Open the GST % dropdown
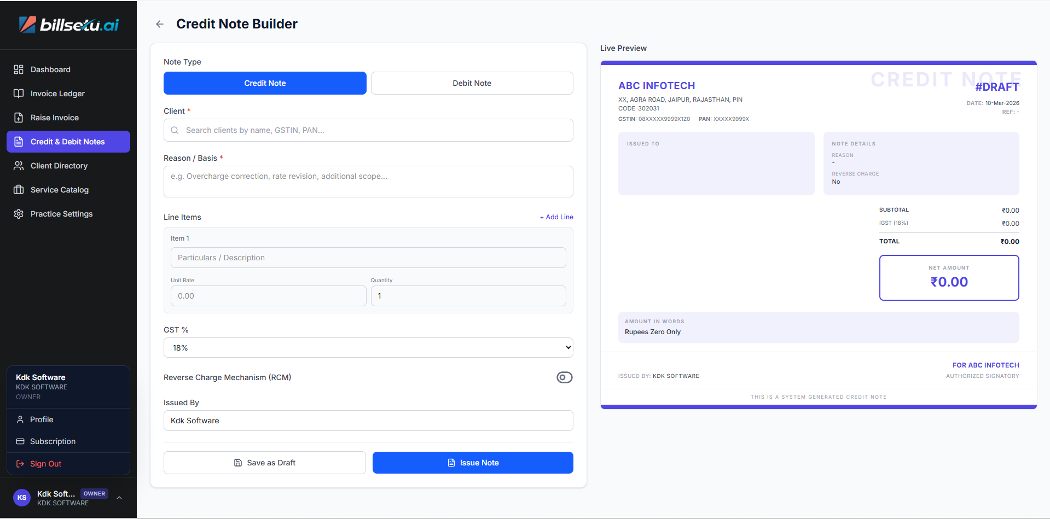This screenshot has height=519, width=1050. [368, 348]
